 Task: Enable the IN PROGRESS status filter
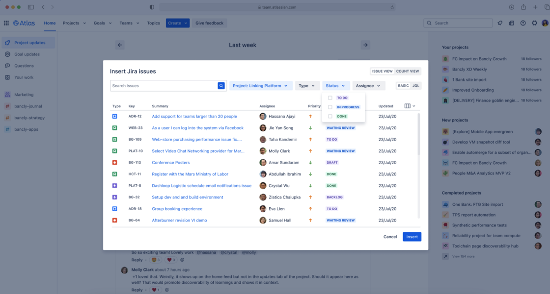click(330, 107)
